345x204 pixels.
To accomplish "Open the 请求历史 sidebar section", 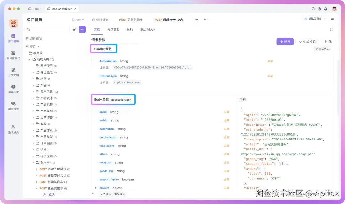I will pyautogui.click(x=13, y=89).
